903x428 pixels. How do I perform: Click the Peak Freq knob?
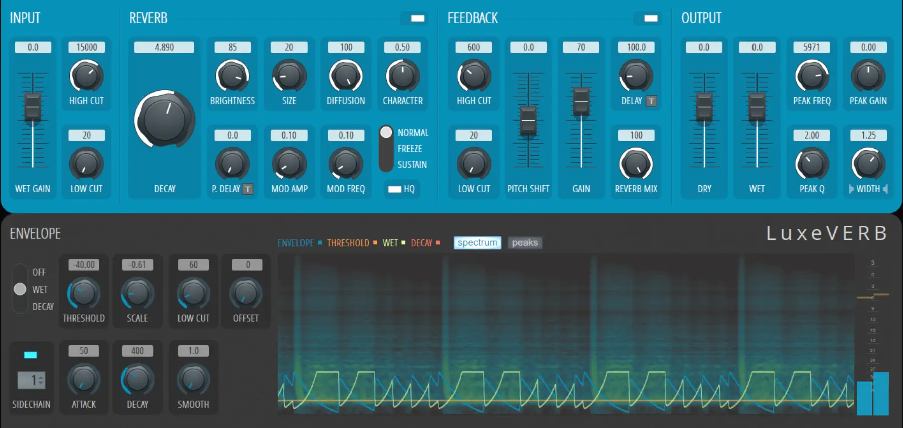tap(812, 76)
